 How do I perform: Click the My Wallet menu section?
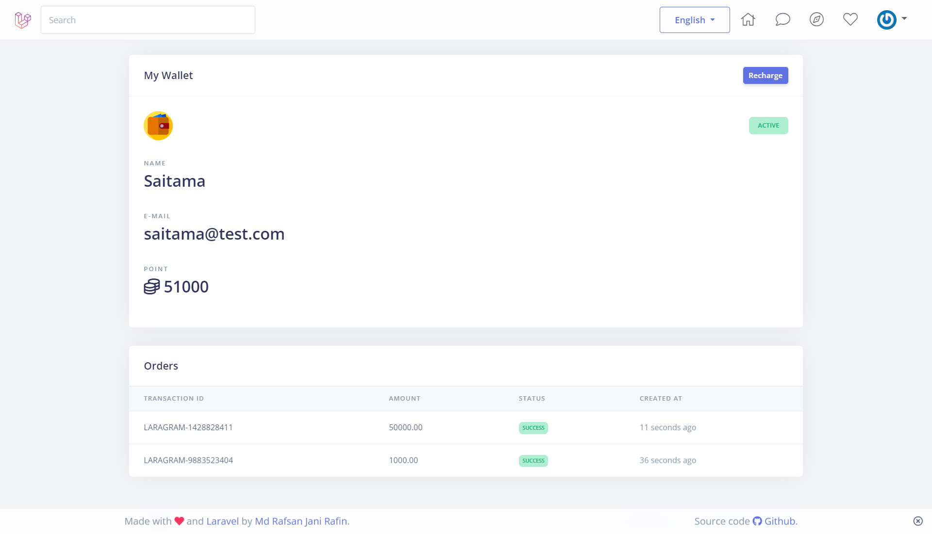point(168,75)
